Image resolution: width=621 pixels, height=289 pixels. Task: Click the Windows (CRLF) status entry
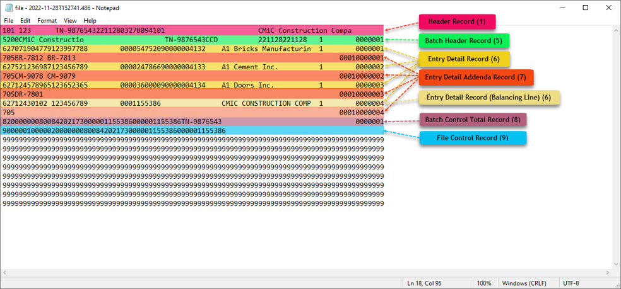point(524,283)
